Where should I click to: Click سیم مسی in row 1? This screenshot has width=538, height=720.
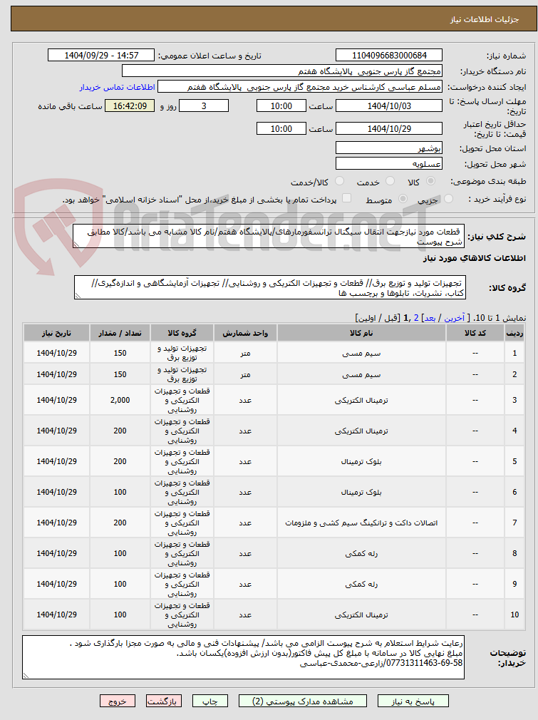pyautogui.click(x=361, y=353)
